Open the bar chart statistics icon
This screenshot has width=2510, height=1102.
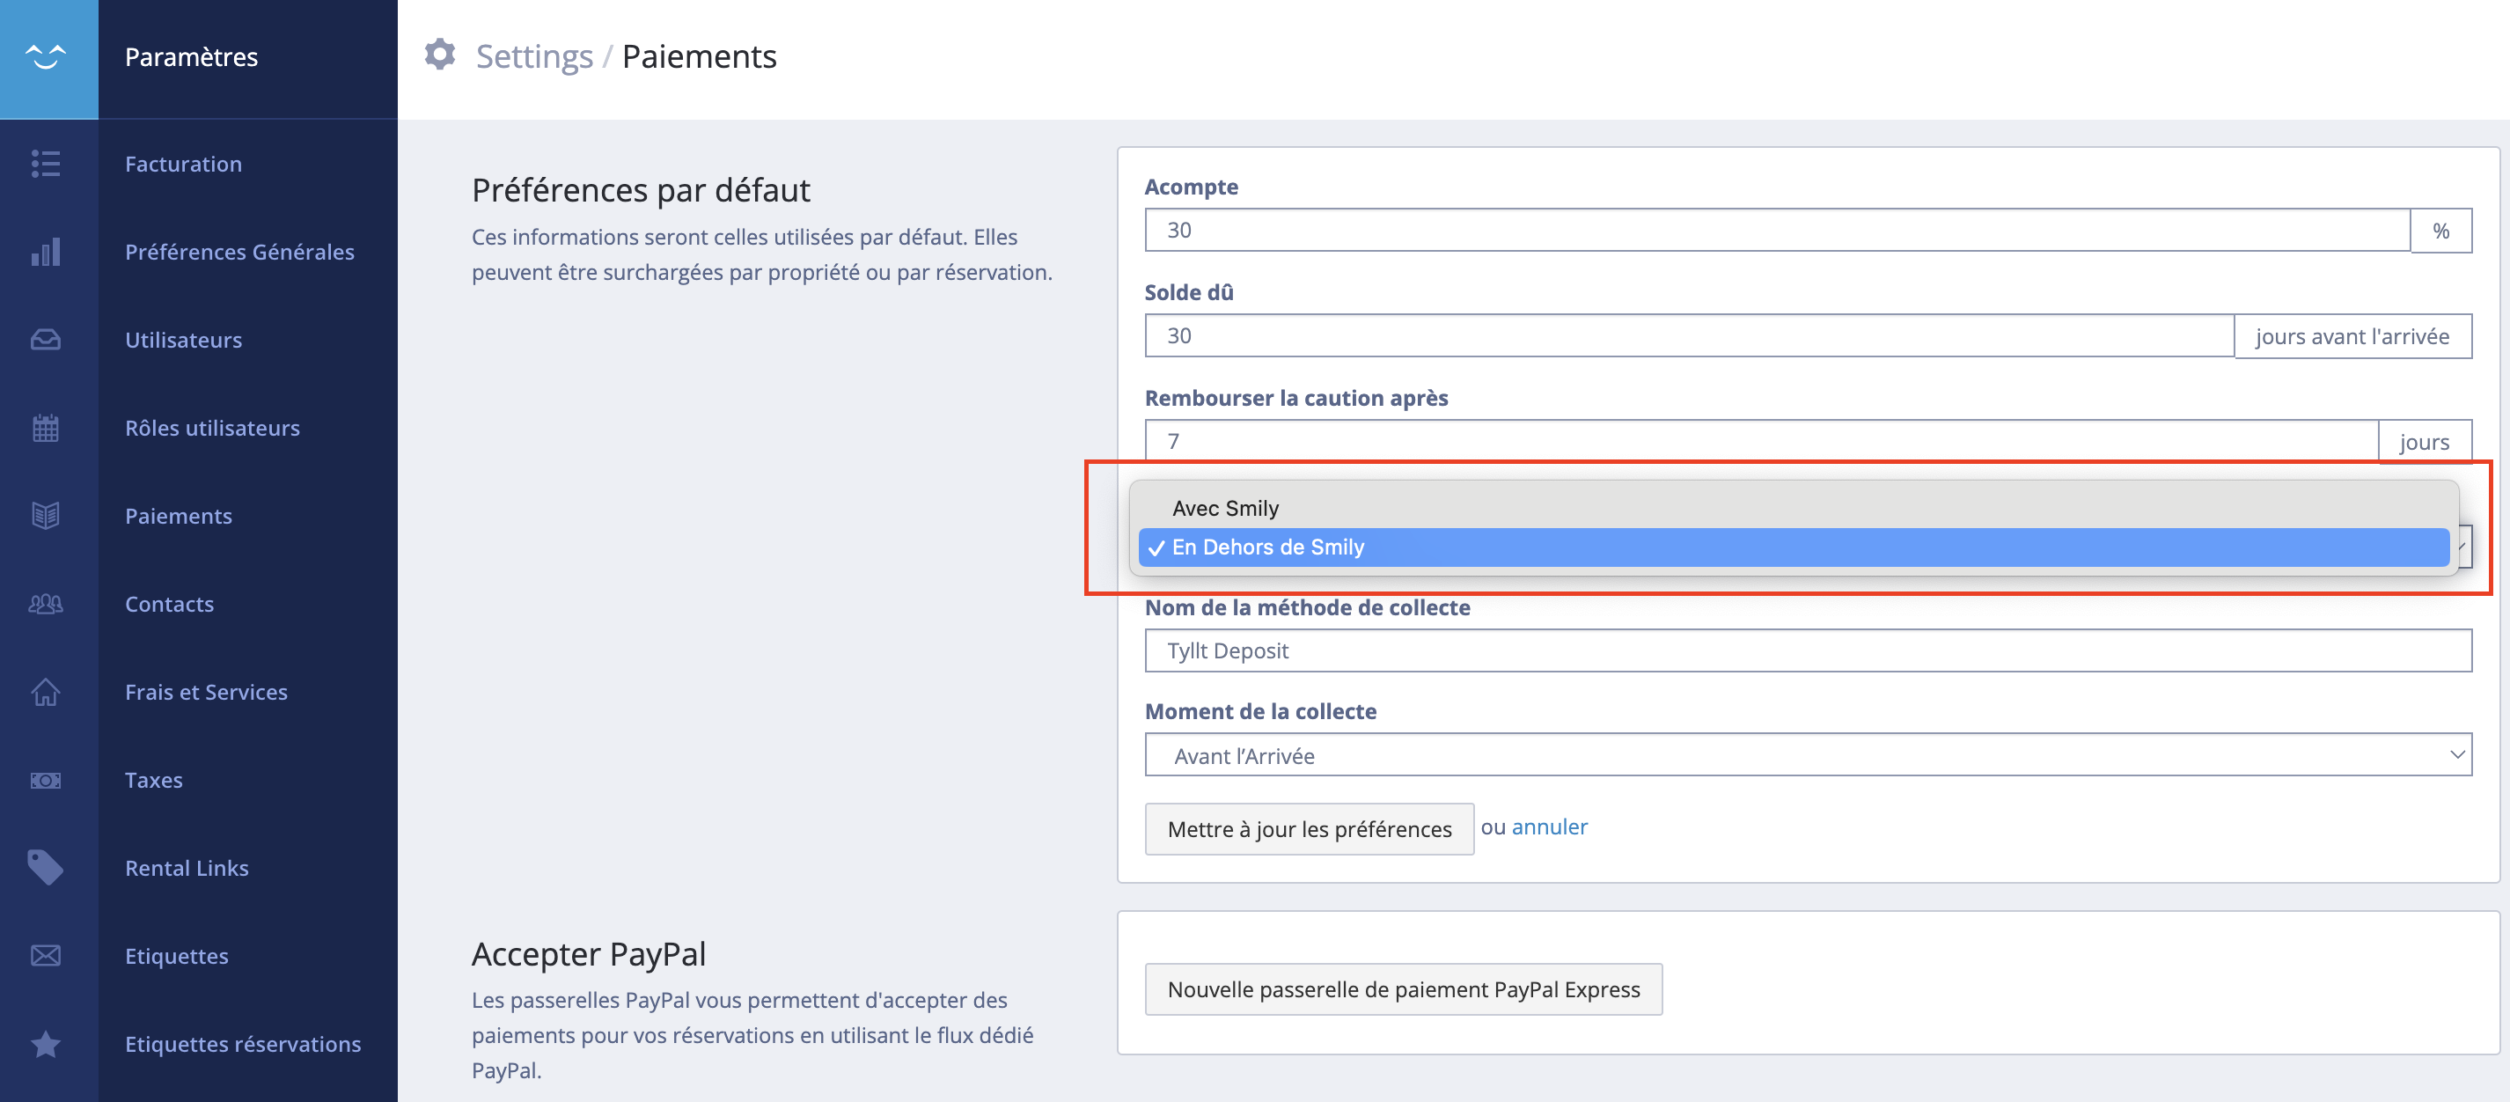pos(46,252)
